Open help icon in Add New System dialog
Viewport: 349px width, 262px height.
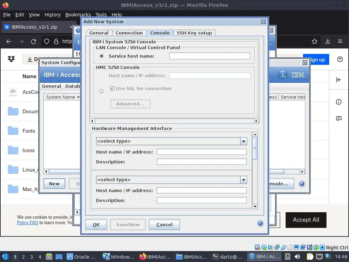260,223
